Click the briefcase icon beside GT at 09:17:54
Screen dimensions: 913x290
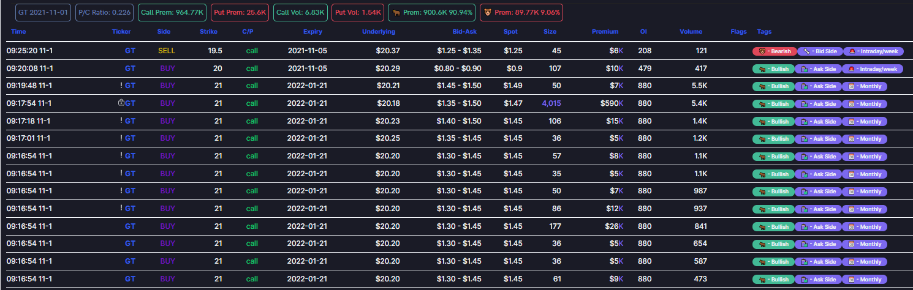pyautogui.click(x=121, y=104)
